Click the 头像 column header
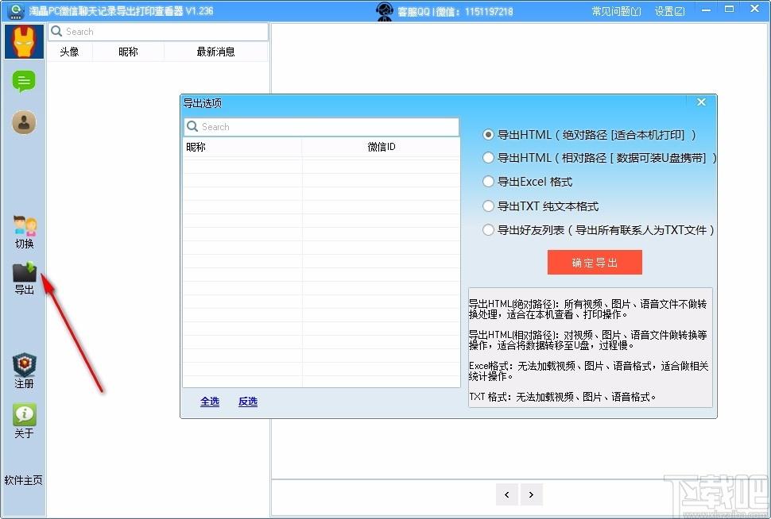This screenshot has width=771, height=519. click(x=69, y=52)
